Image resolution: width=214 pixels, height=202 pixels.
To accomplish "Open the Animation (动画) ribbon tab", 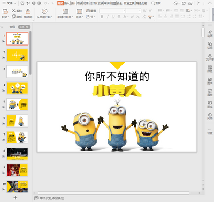I will 86,3.
